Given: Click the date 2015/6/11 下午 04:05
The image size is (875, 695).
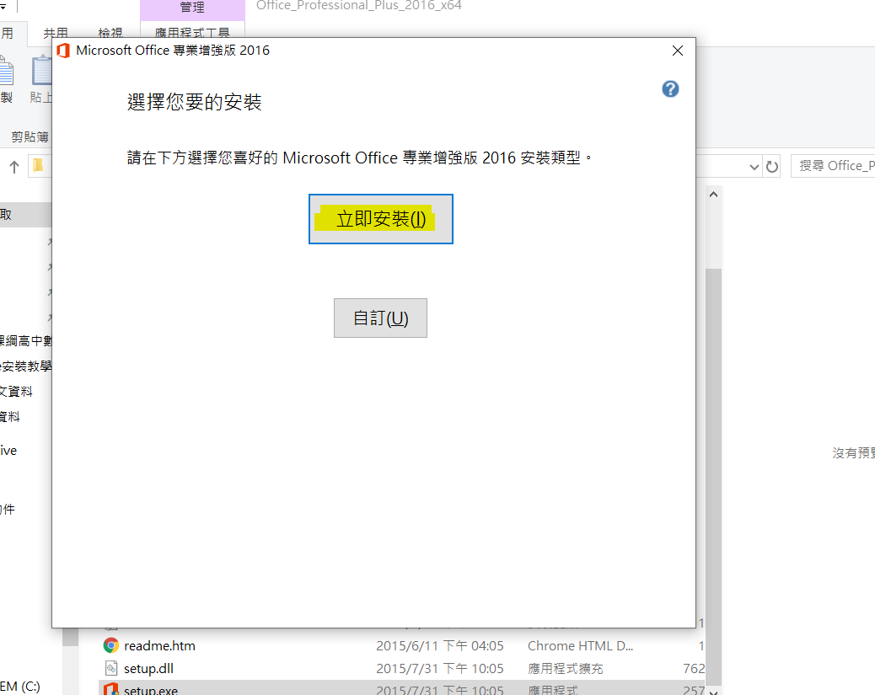Looking at the screenshot, I should point(440,646).
